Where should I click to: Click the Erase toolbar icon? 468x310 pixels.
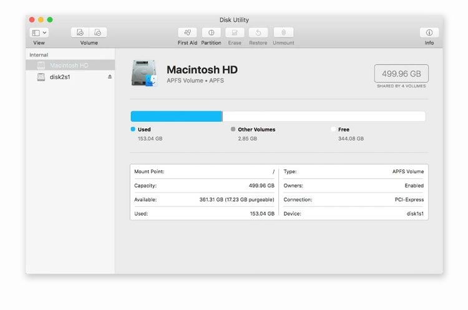(235, 32)
